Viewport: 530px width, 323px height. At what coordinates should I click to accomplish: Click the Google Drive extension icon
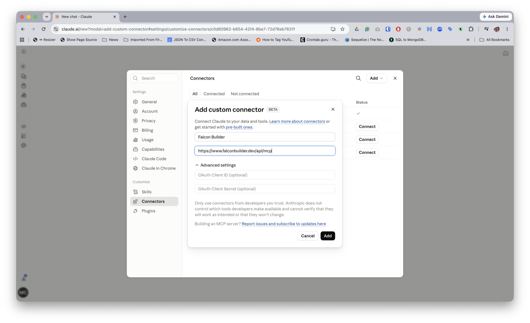point(357,29)
